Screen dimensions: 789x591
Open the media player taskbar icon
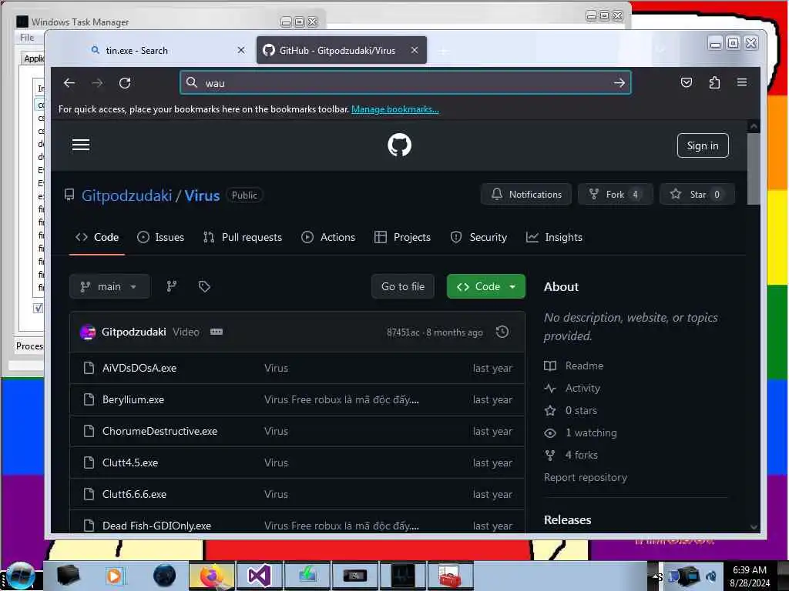114,576
